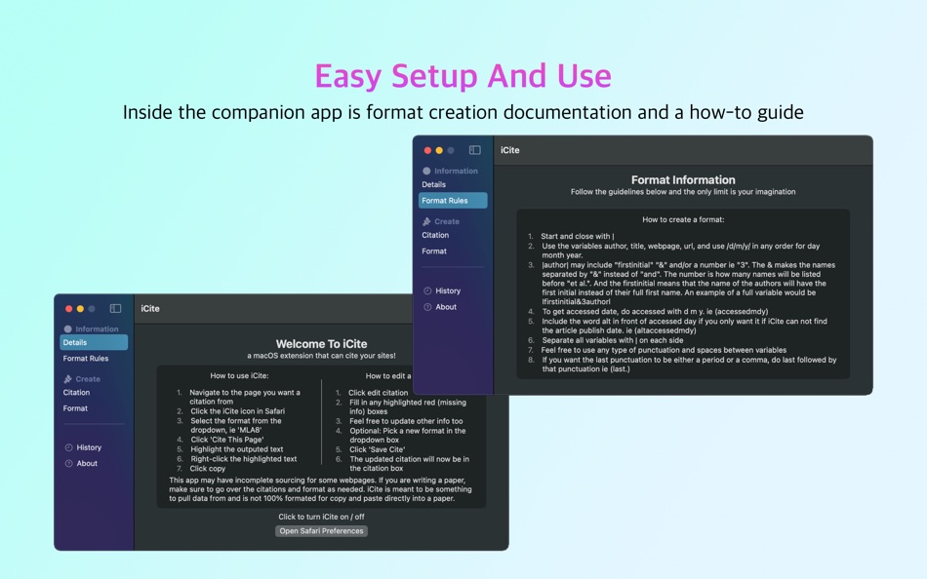Click "Click 'Cite This Page'" step

227,440
